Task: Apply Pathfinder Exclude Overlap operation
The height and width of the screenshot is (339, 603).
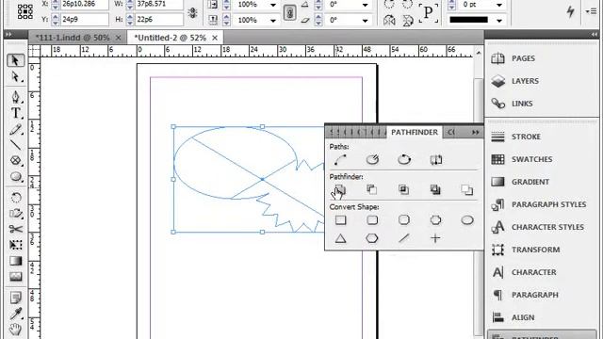Action: pos(435,189)
